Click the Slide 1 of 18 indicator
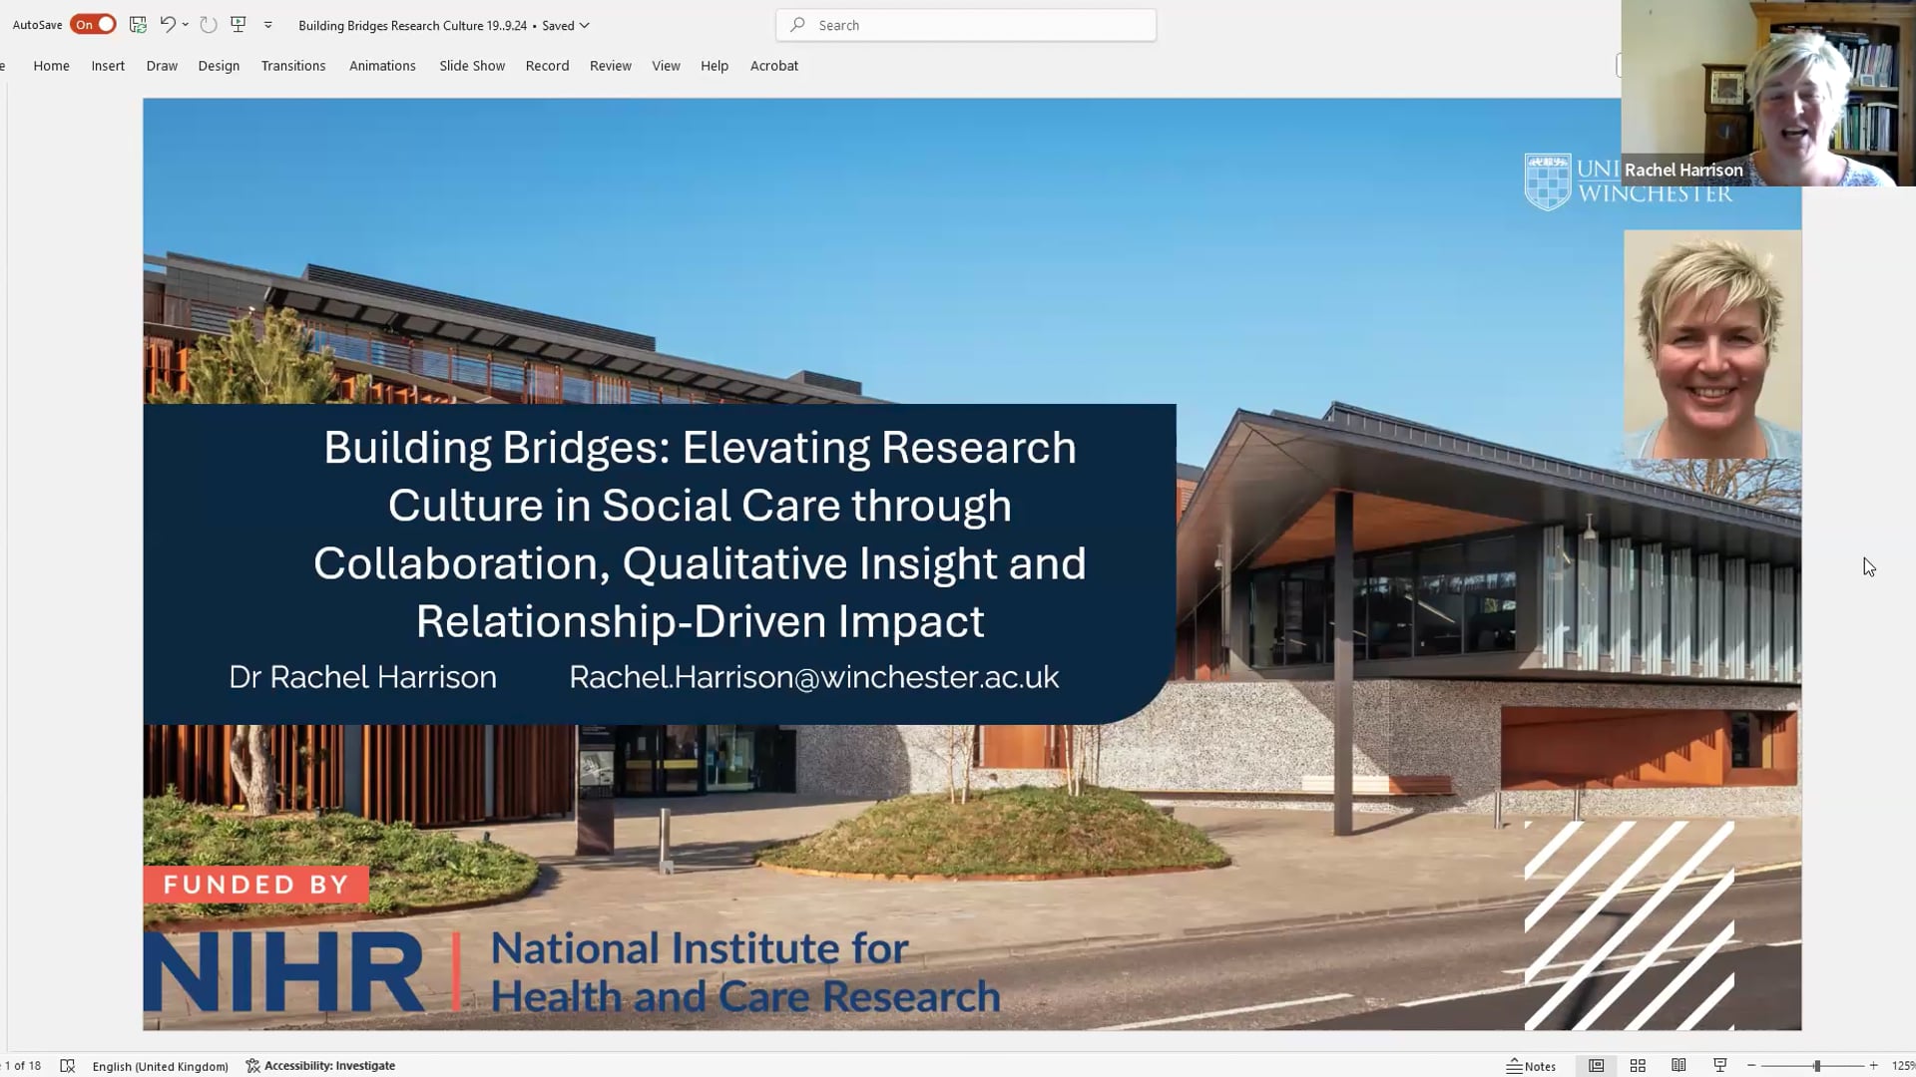The width and height of the screenshot is (1916, 1077). (20, 1065)
